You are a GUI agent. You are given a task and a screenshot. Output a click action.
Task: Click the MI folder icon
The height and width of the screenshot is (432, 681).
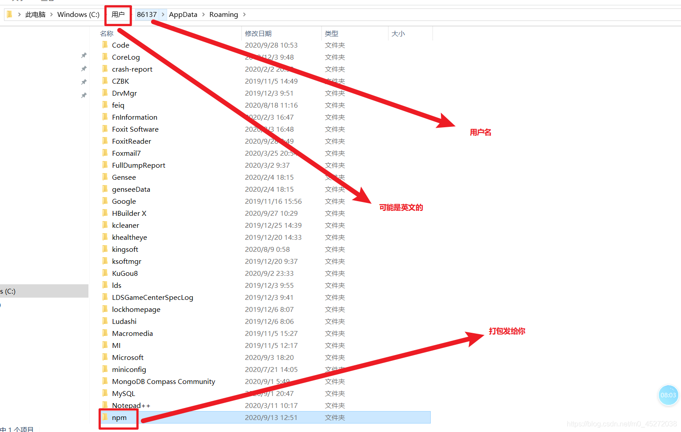pyautogui.click(x=105, y=345)
